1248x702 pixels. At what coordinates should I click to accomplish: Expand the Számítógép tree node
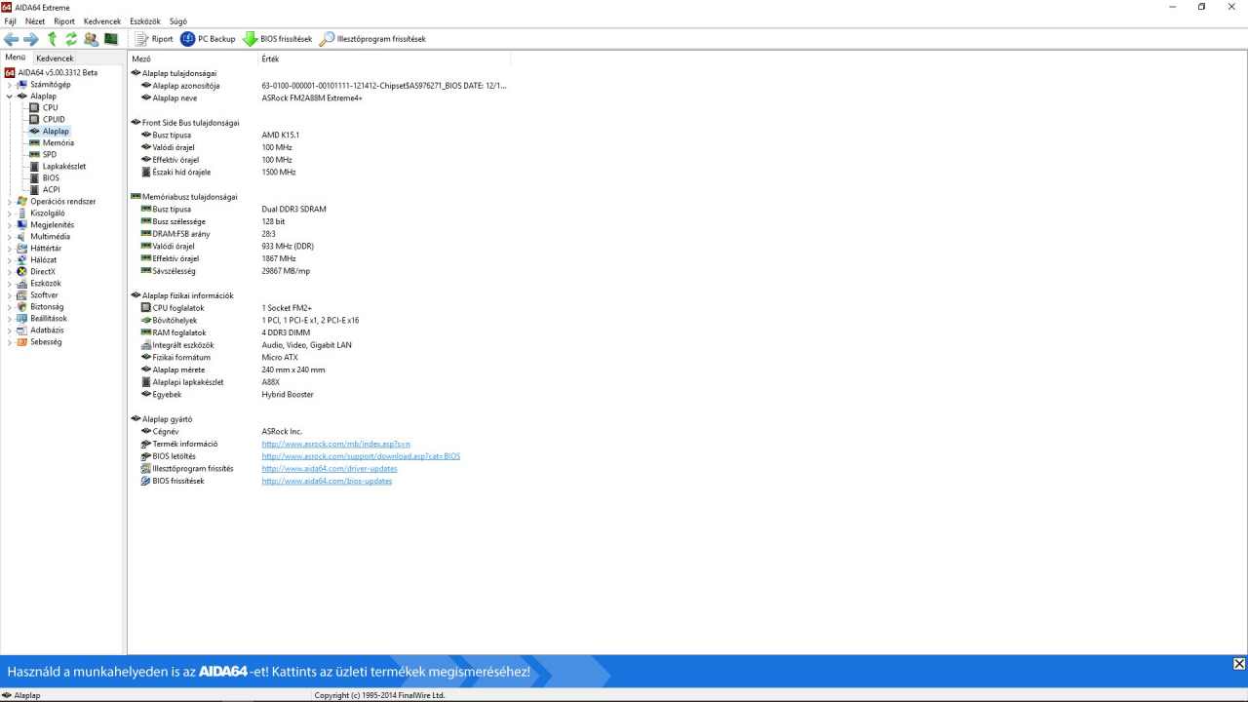pos(10,84)
